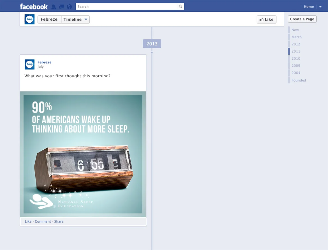Go to Home in header
The image size is (328, 250).
[309, 6]
